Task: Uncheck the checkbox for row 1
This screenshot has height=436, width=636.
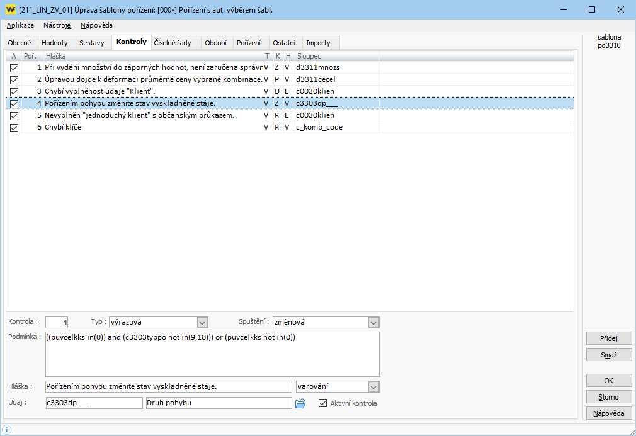Action: point(14,67)
